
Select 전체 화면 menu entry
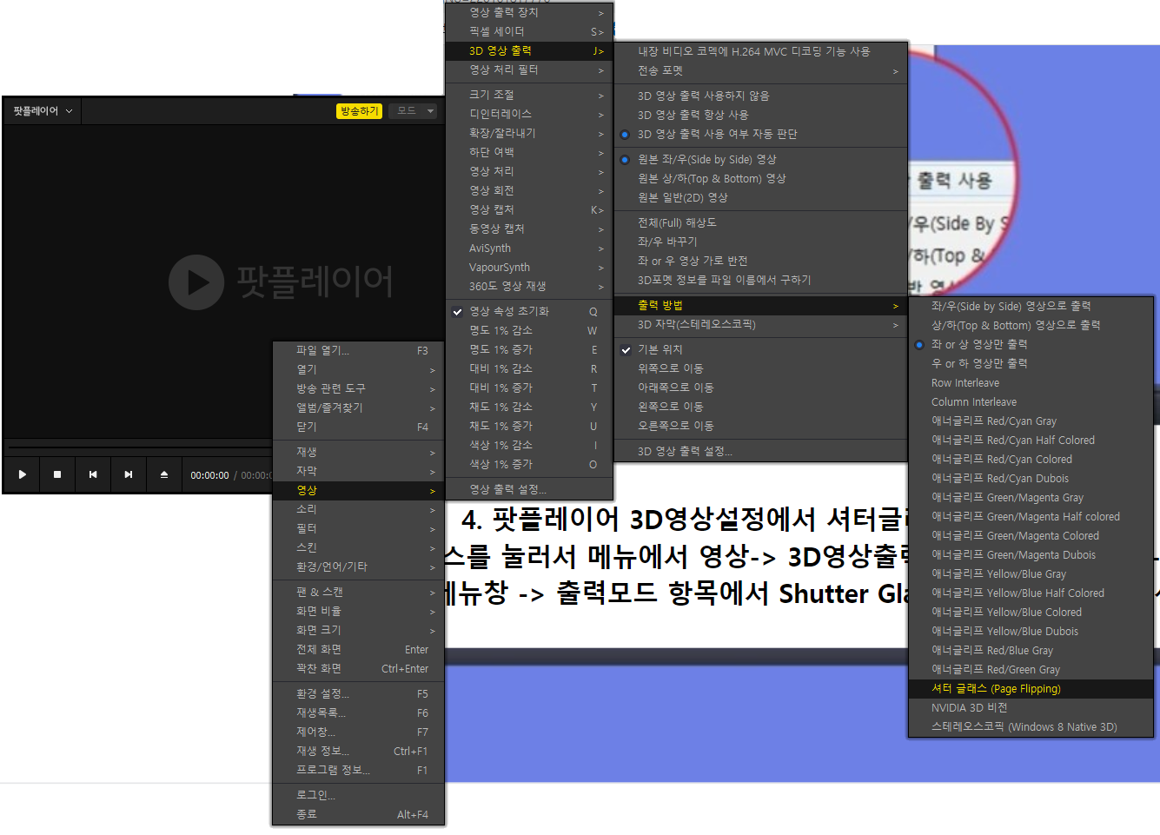click(x=359, y=650)
